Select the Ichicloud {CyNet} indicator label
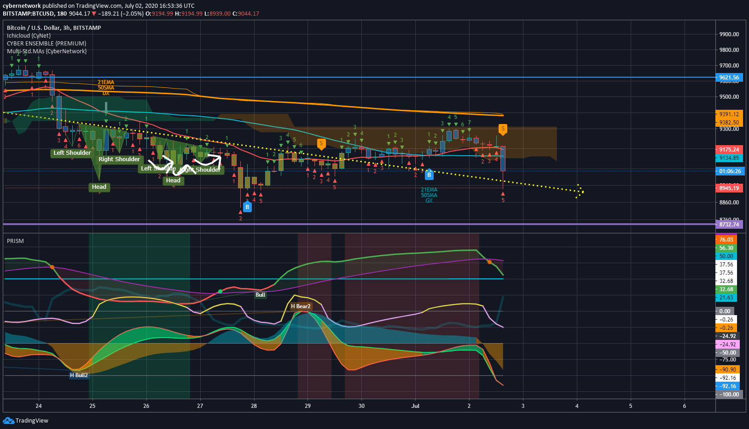The image size is (749, 429). click(x=29, y=35)
